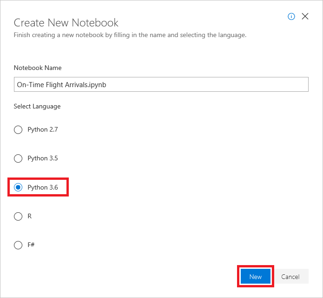Select the F# radio button
The image size is (323, 298).
18,245
